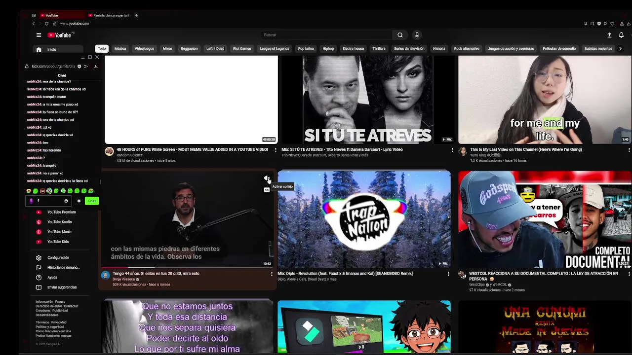Reload the page in the browser
Screen dimensions: 632x355
click(x=47, y=24)
